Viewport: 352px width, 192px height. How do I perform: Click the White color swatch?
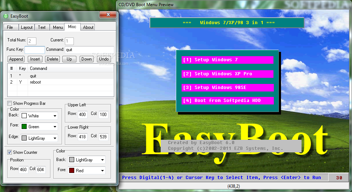(x=24, y=116)
